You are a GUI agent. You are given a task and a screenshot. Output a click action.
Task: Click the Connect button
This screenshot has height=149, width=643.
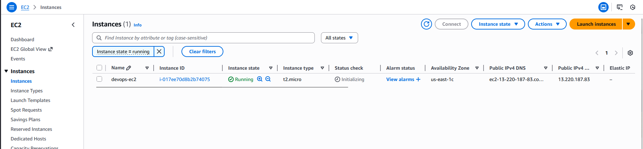(x=451, y=24)
